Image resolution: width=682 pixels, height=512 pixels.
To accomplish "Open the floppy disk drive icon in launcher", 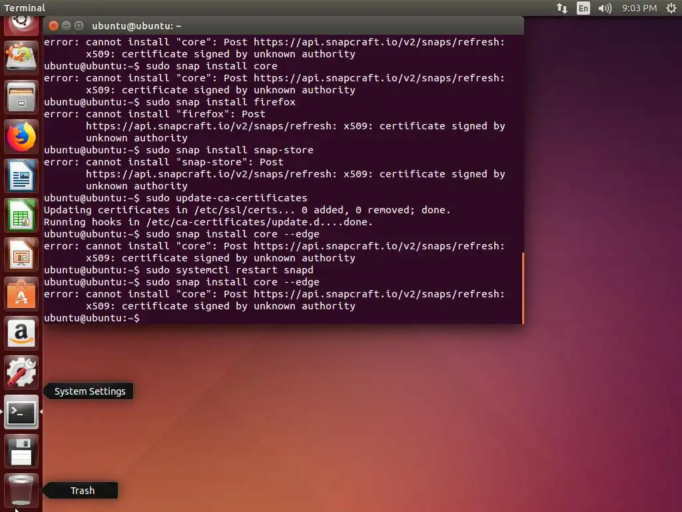I will pyautogui.click(x=21, y=451).
